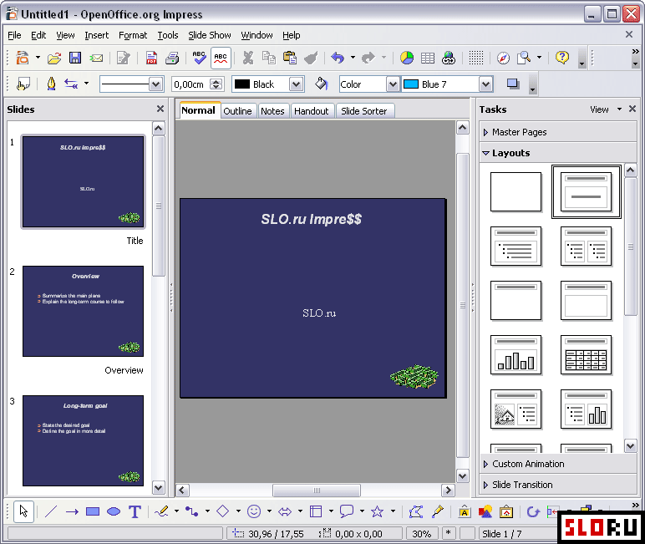The height and width of the screenshot is (544, 645).
Task: Select the Text tool
Action: pos(135,511)
